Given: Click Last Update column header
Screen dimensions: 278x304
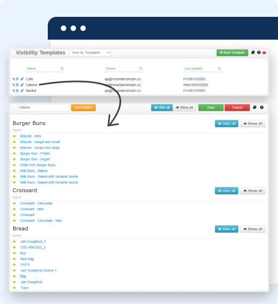Looking at the screenshot, I should [x=193, y=68].
